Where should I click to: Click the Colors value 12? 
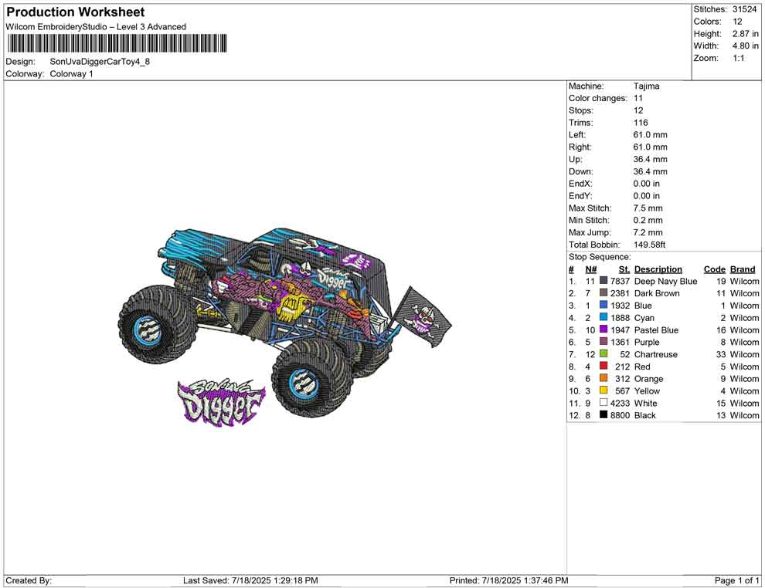(737, 22)
